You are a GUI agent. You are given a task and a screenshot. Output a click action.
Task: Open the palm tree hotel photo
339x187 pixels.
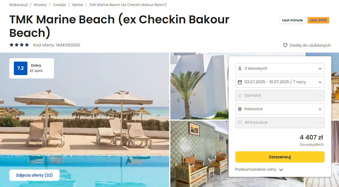199,86
